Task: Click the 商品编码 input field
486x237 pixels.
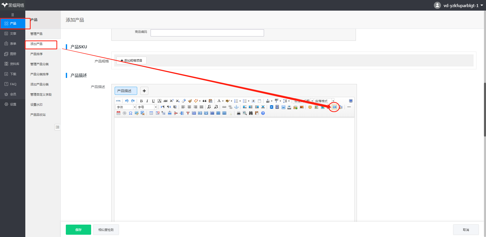Action: point(207,33)
